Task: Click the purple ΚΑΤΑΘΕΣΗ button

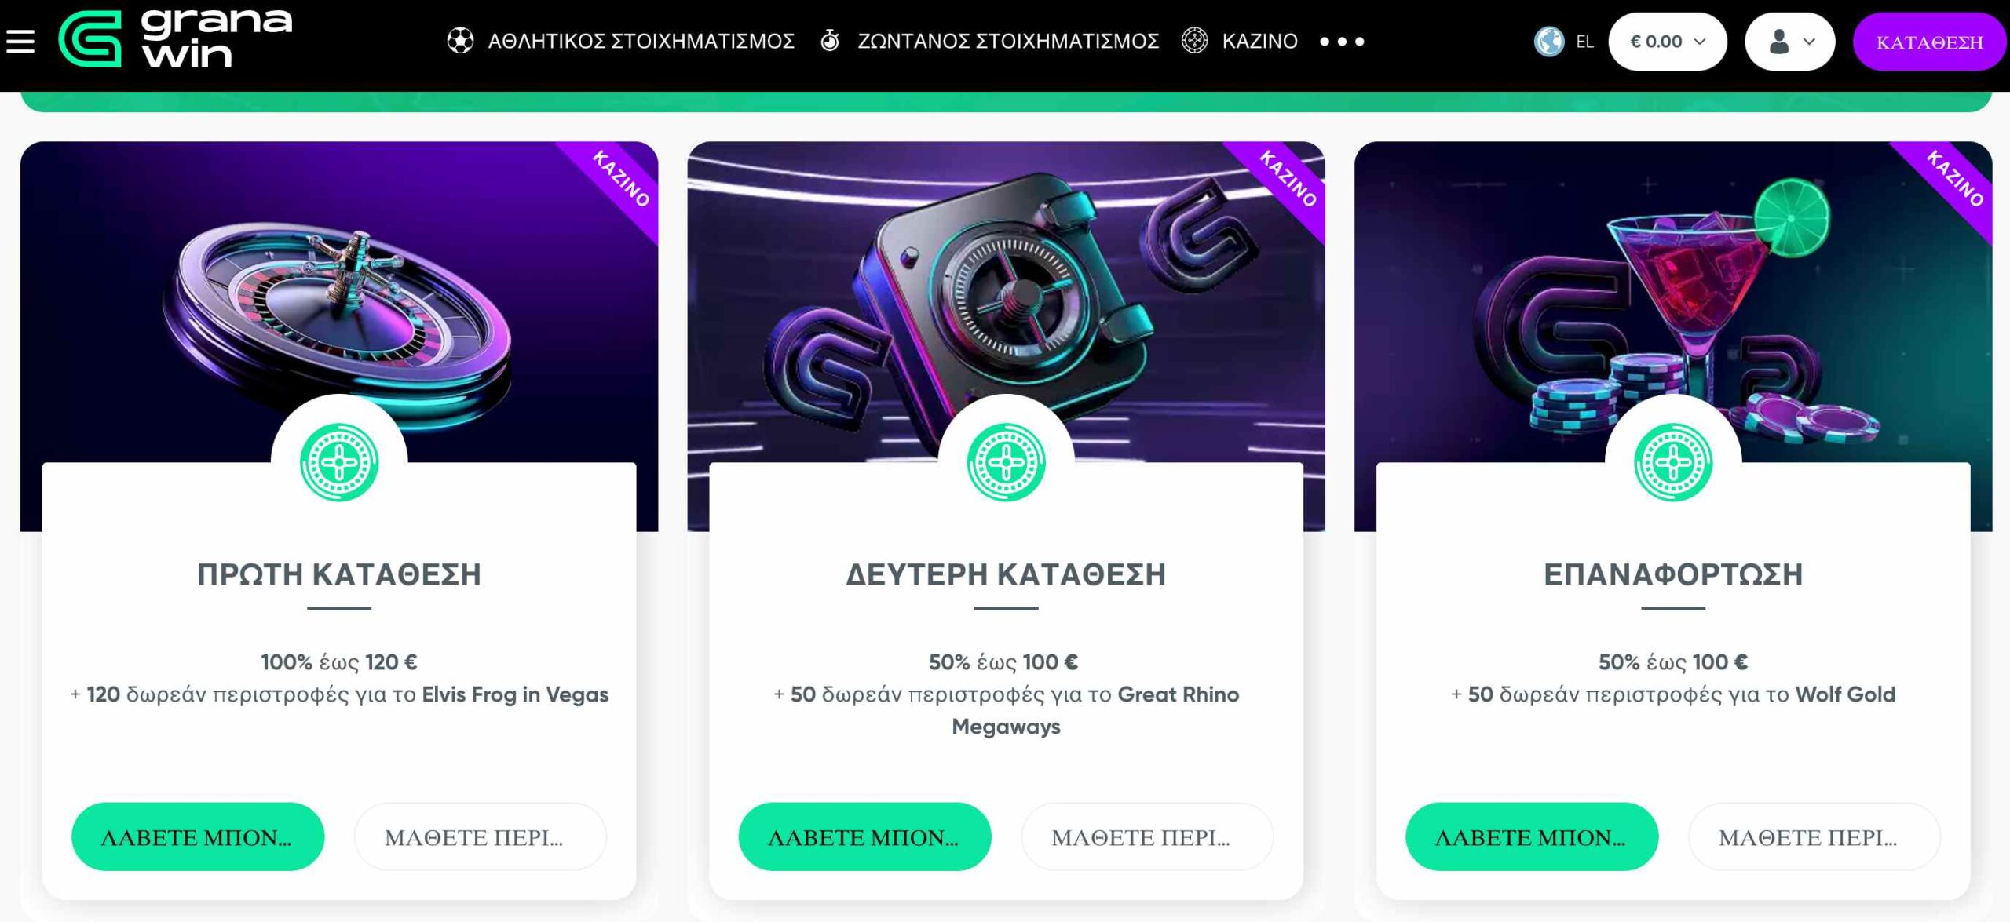Action: pyautogui.click(x=1929, y=42)
